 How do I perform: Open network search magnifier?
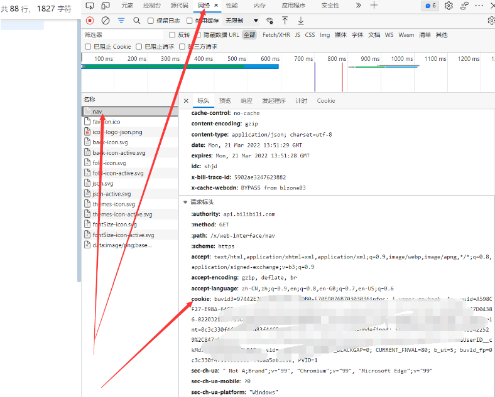(136, 21)
